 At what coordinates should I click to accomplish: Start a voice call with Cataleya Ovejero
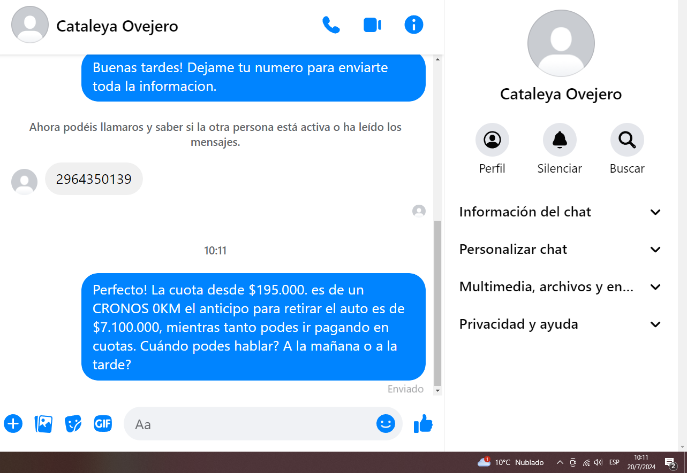point(331,25)
